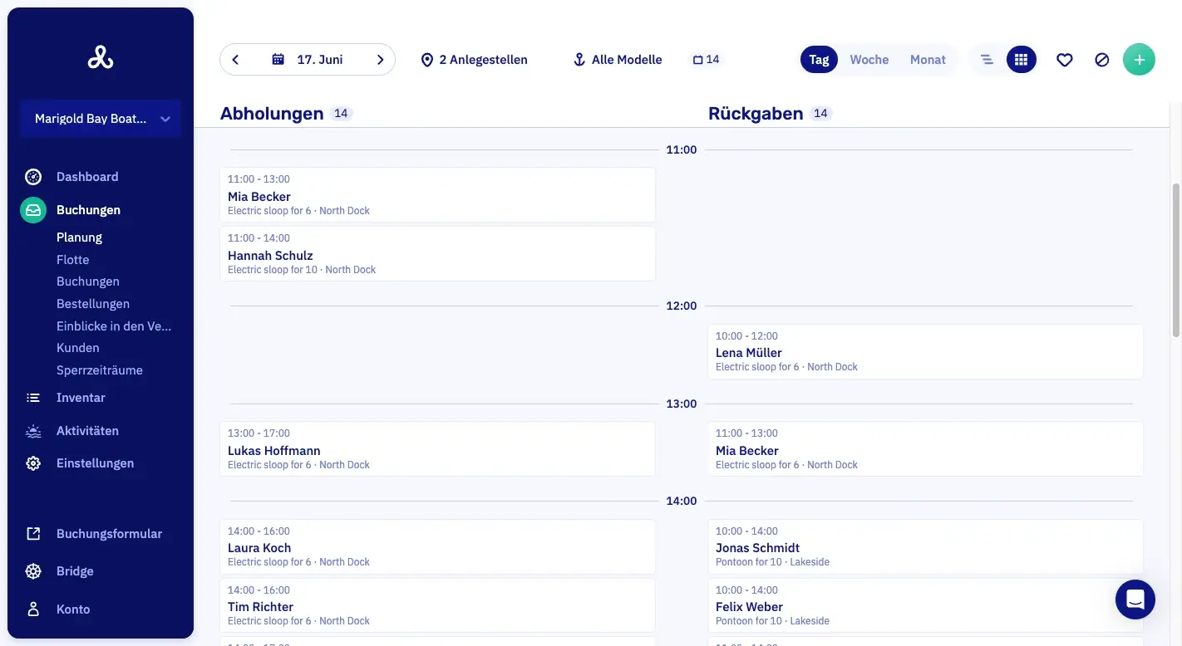Switch to Tag view
The height and width of the screenshot is (646, 1182).
pos(820,60)
